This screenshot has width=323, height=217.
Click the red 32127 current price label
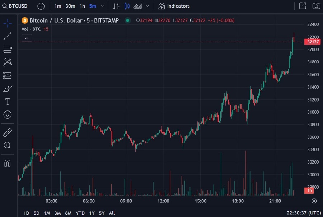(312, 42)
